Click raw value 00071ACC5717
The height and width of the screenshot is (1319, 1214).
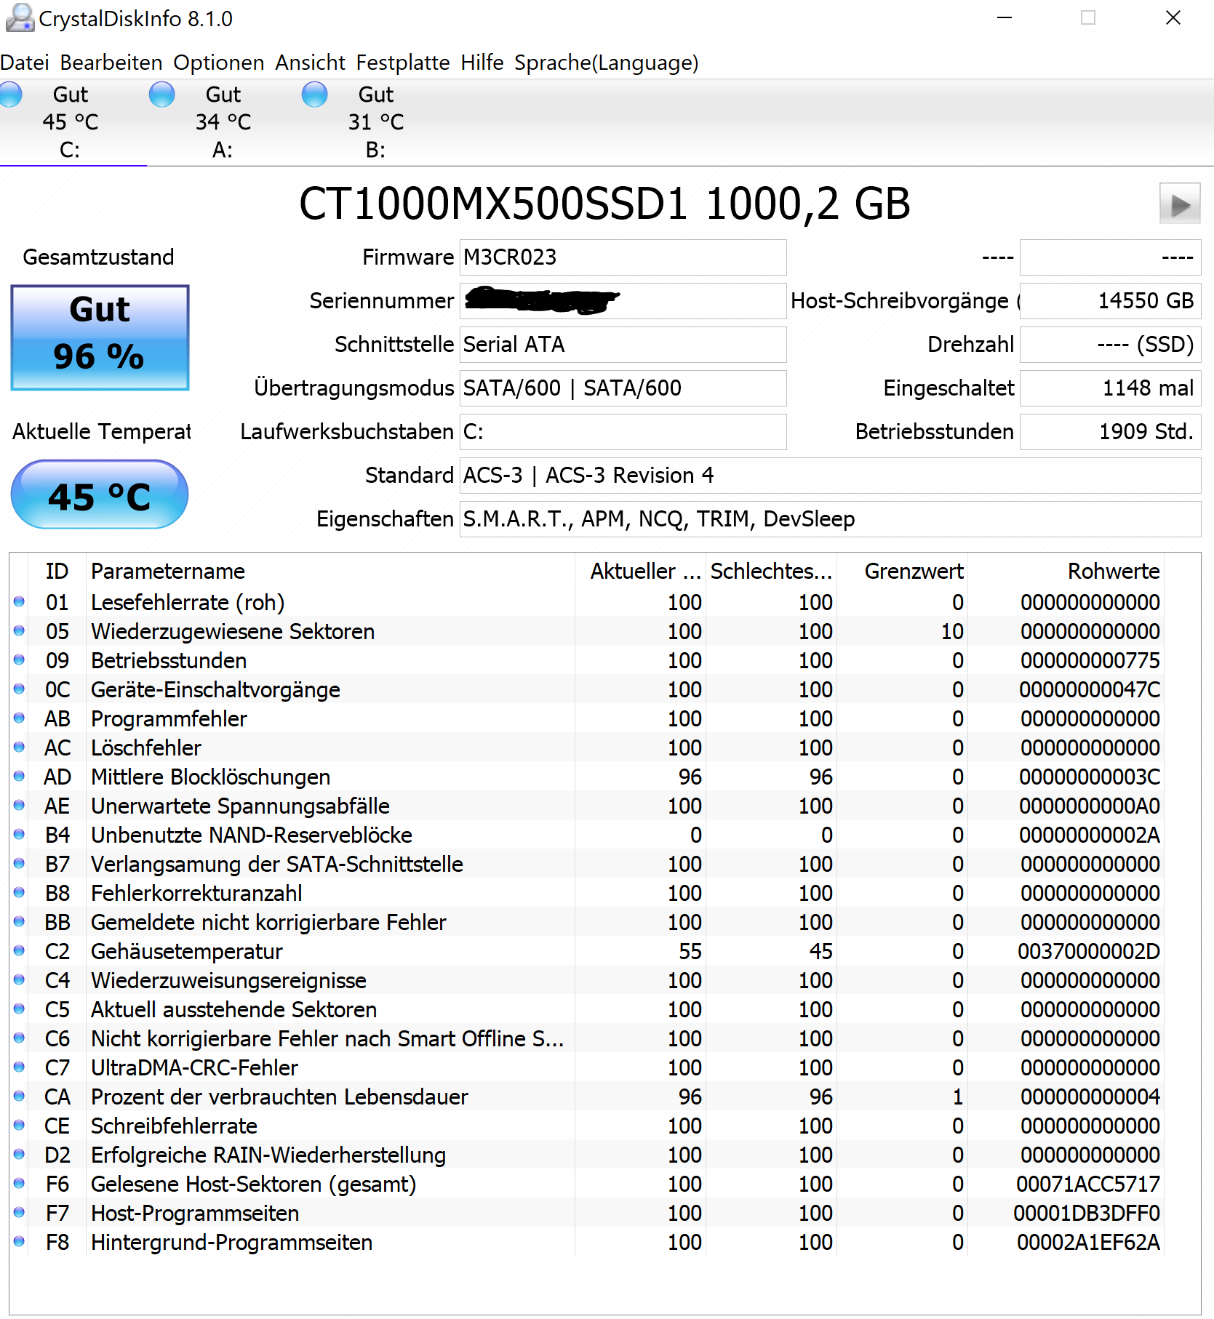tap(1088, 1184)
